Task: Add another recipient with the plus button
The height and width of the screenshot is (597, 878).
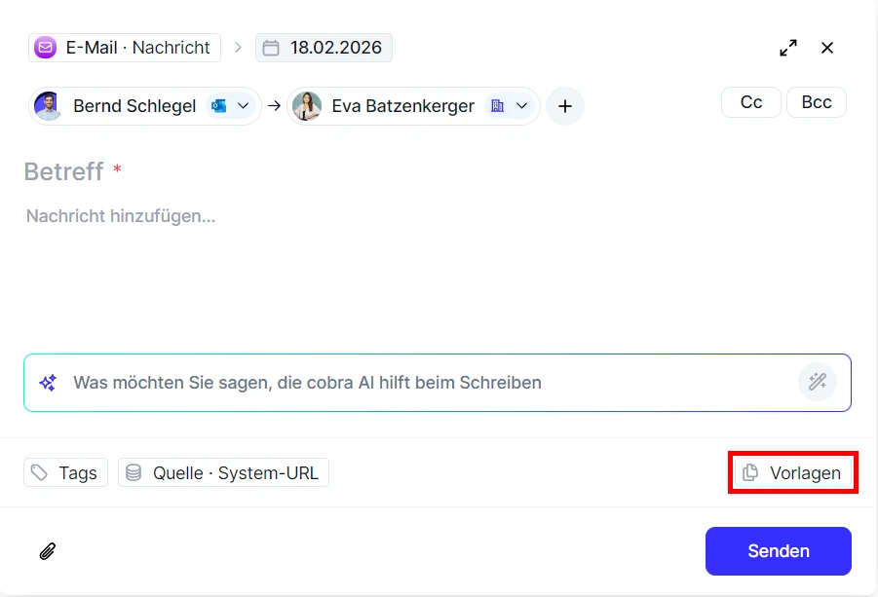Action: pos(565,106)
